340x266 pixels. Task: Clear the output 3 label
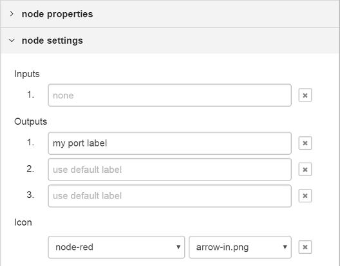click(305, 196)
